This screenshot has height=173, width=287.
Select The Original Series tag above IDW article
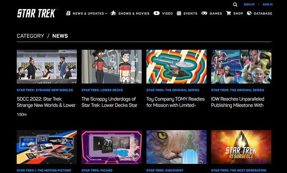point(238,90)
